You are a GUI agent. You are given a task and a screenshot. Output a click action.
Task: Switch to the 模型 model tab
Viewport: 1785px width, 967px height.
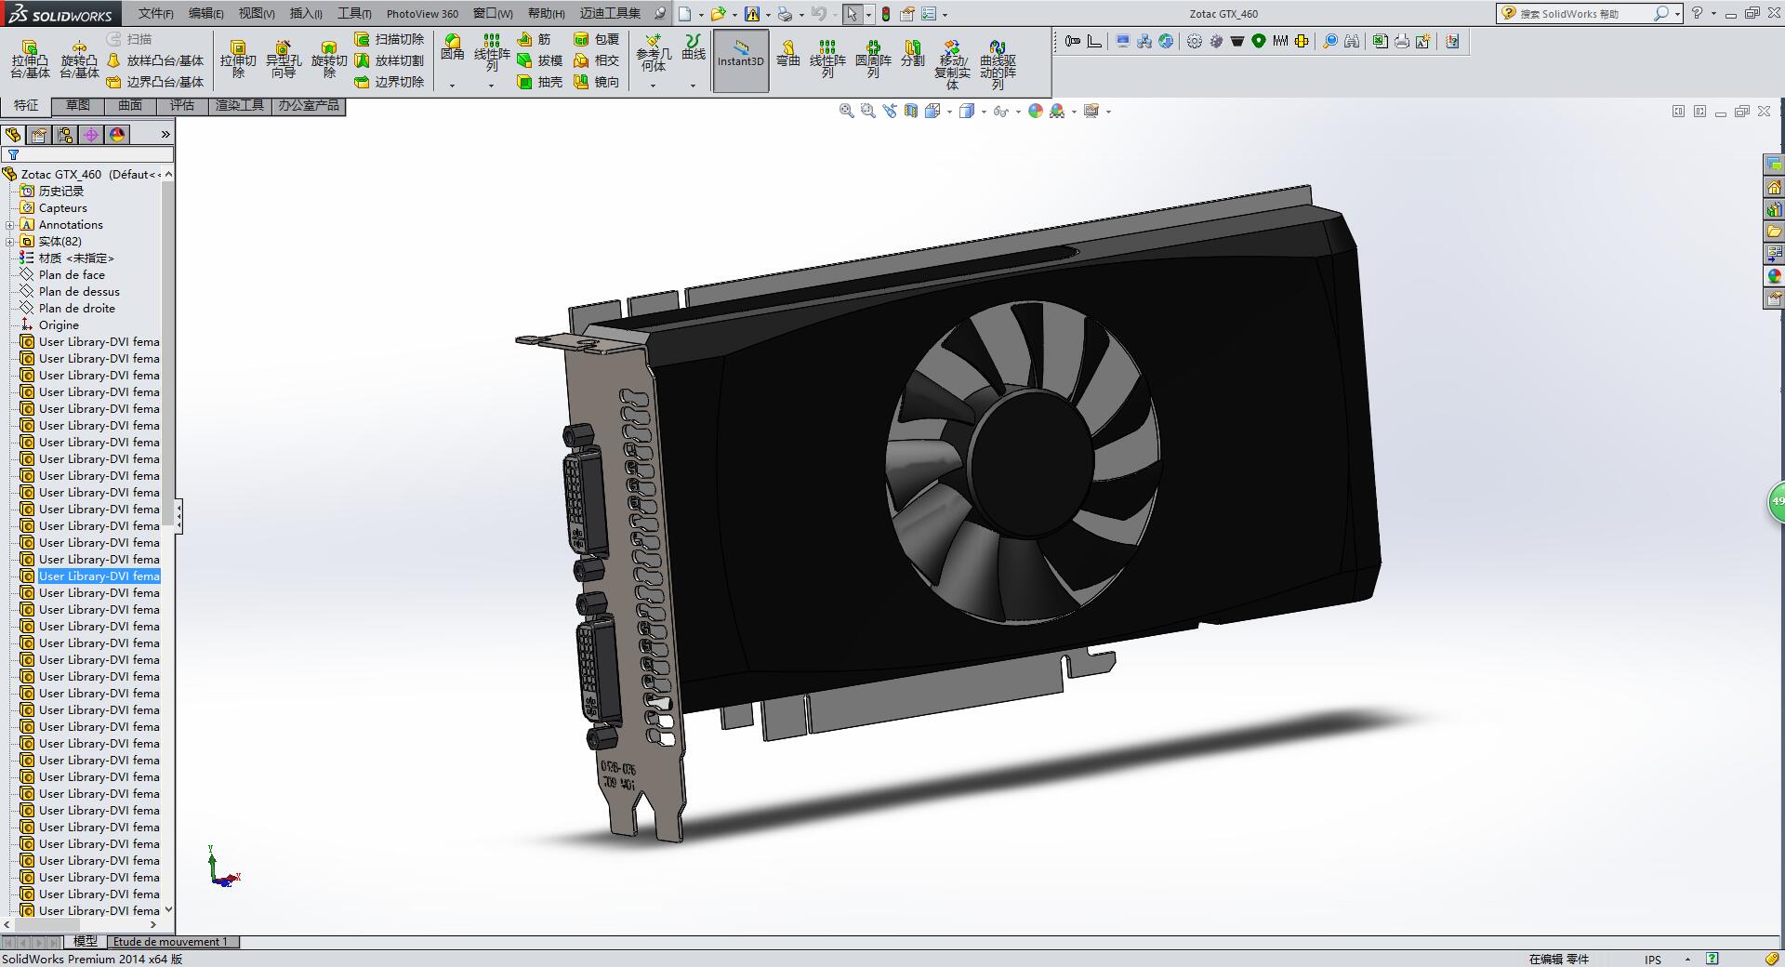[85, 942]
